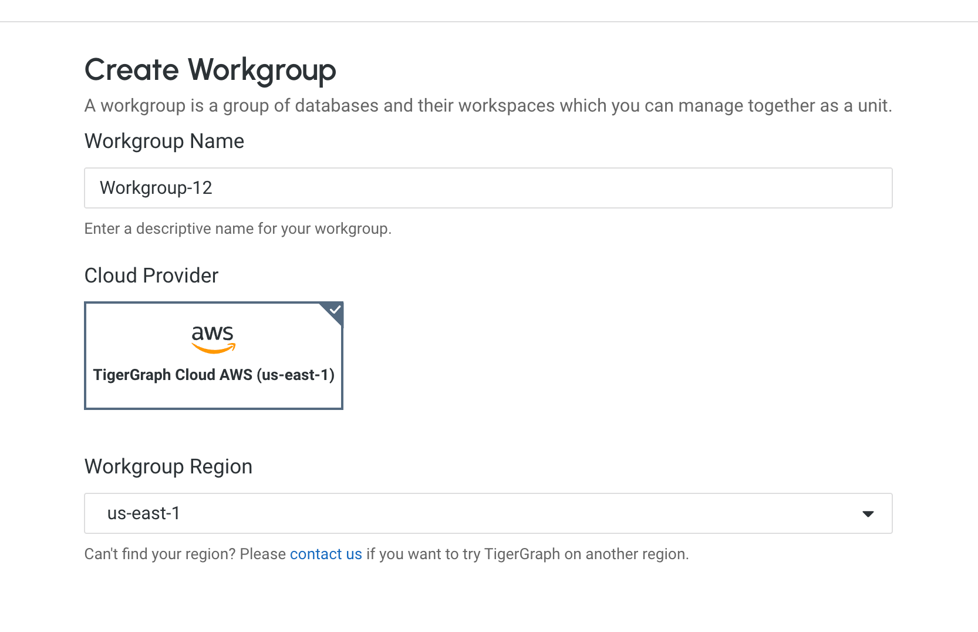
Task: Click 'TigerGraph Cloud AWS (us-east-1)' caption
Action: pos(214,375)
